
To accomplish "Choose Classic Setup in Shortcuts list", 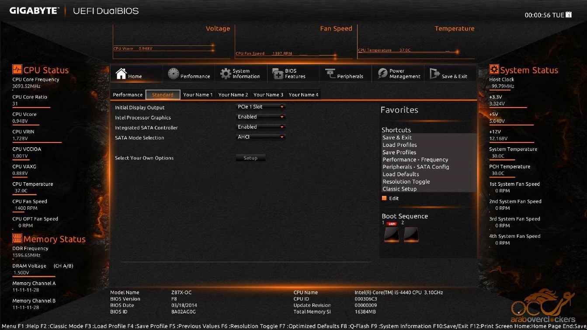I will coord(399,189).
